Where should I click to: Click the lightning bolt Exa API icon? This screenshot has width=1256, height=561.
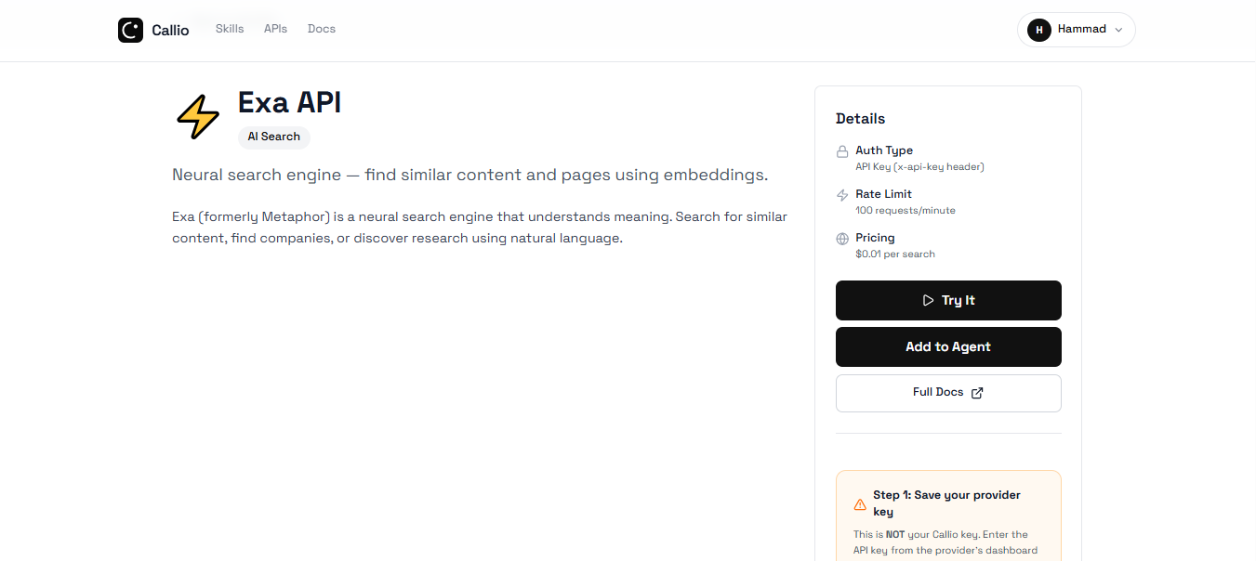(197, 115)
